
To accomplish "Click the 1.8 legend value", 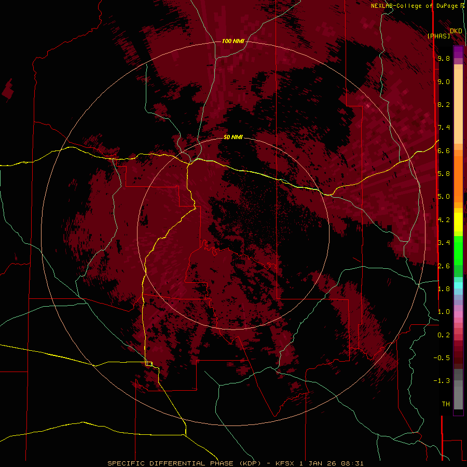I will click(444, 289).
